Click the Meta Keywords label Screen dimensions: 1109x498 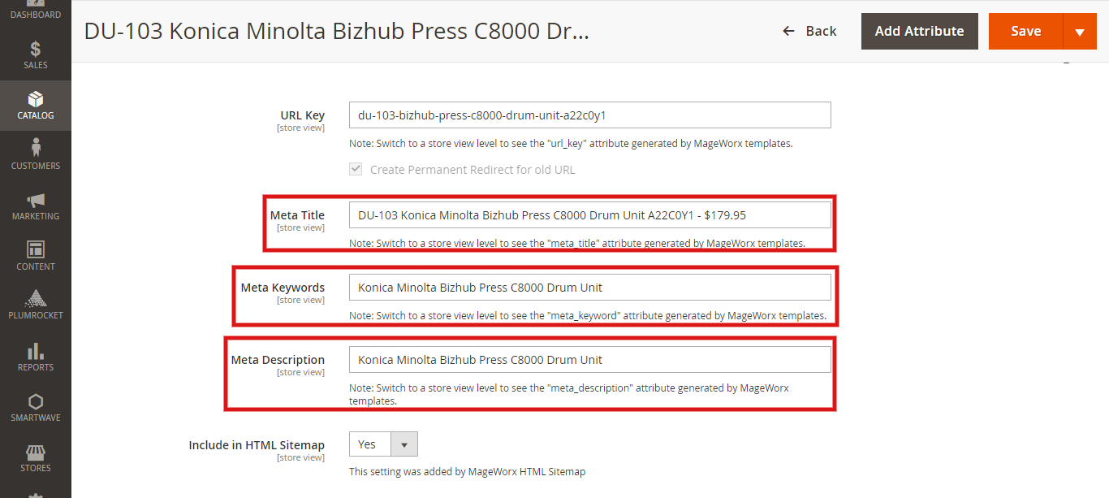(283, 288)
